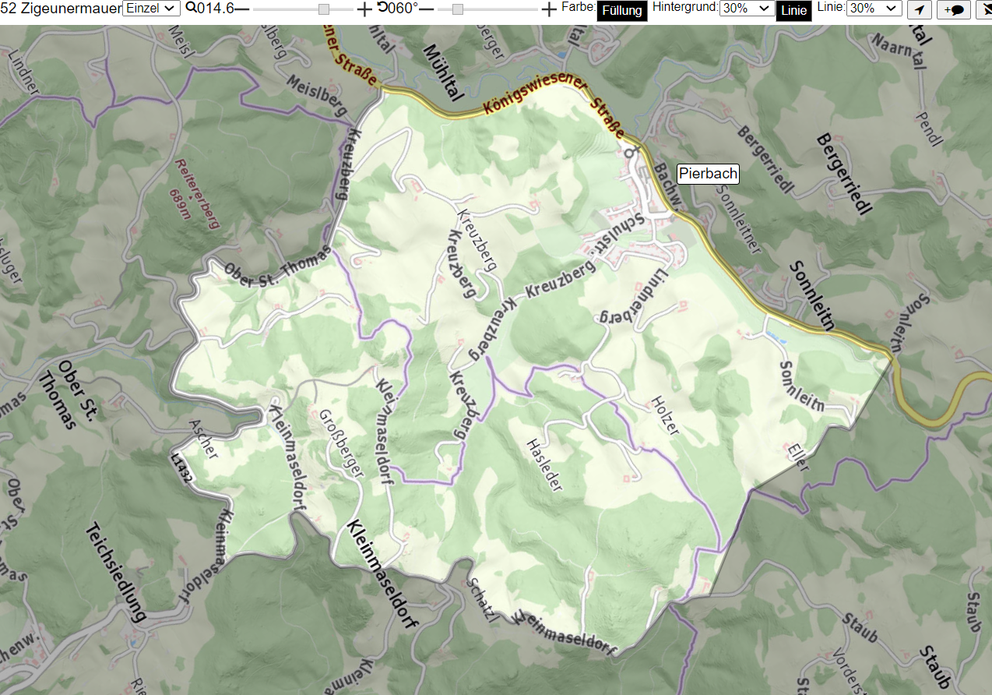The width and height of the screenshot is (992, 695).
Task: Click the 52 Zigeunermauer title text
Action: 62,9
